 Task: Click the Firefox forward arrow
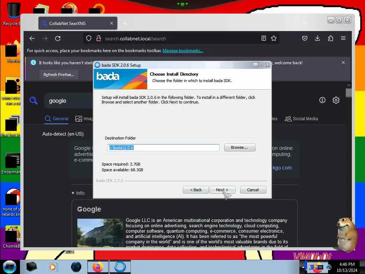click(45, 39)
